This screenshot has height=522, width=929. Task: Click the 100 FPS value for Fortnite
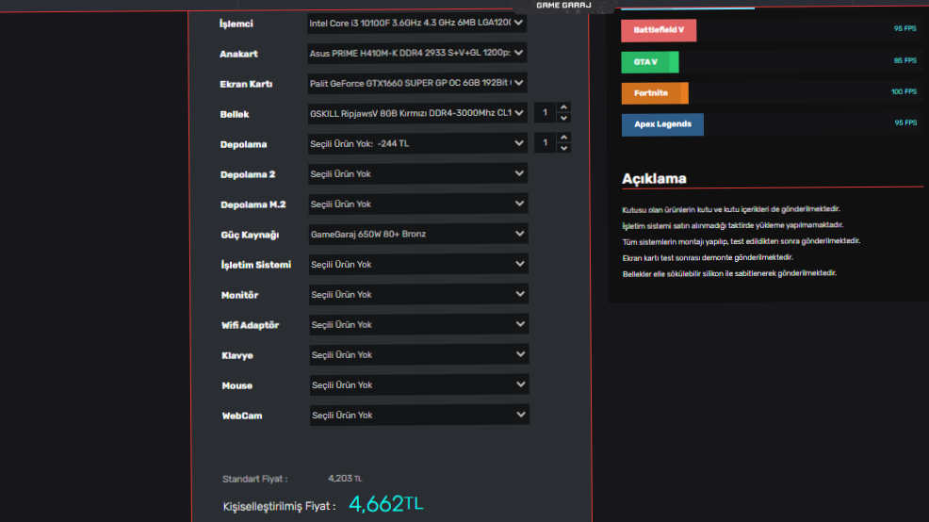click(904, 91)
